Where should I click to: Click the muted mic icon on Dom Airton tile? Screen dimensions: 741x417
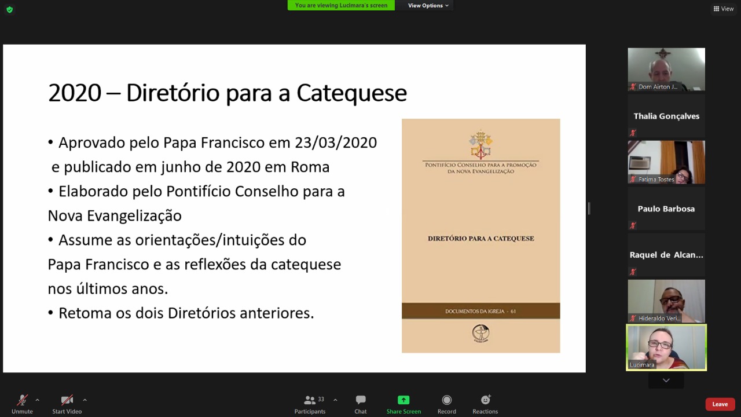click(x=633, y=87)
